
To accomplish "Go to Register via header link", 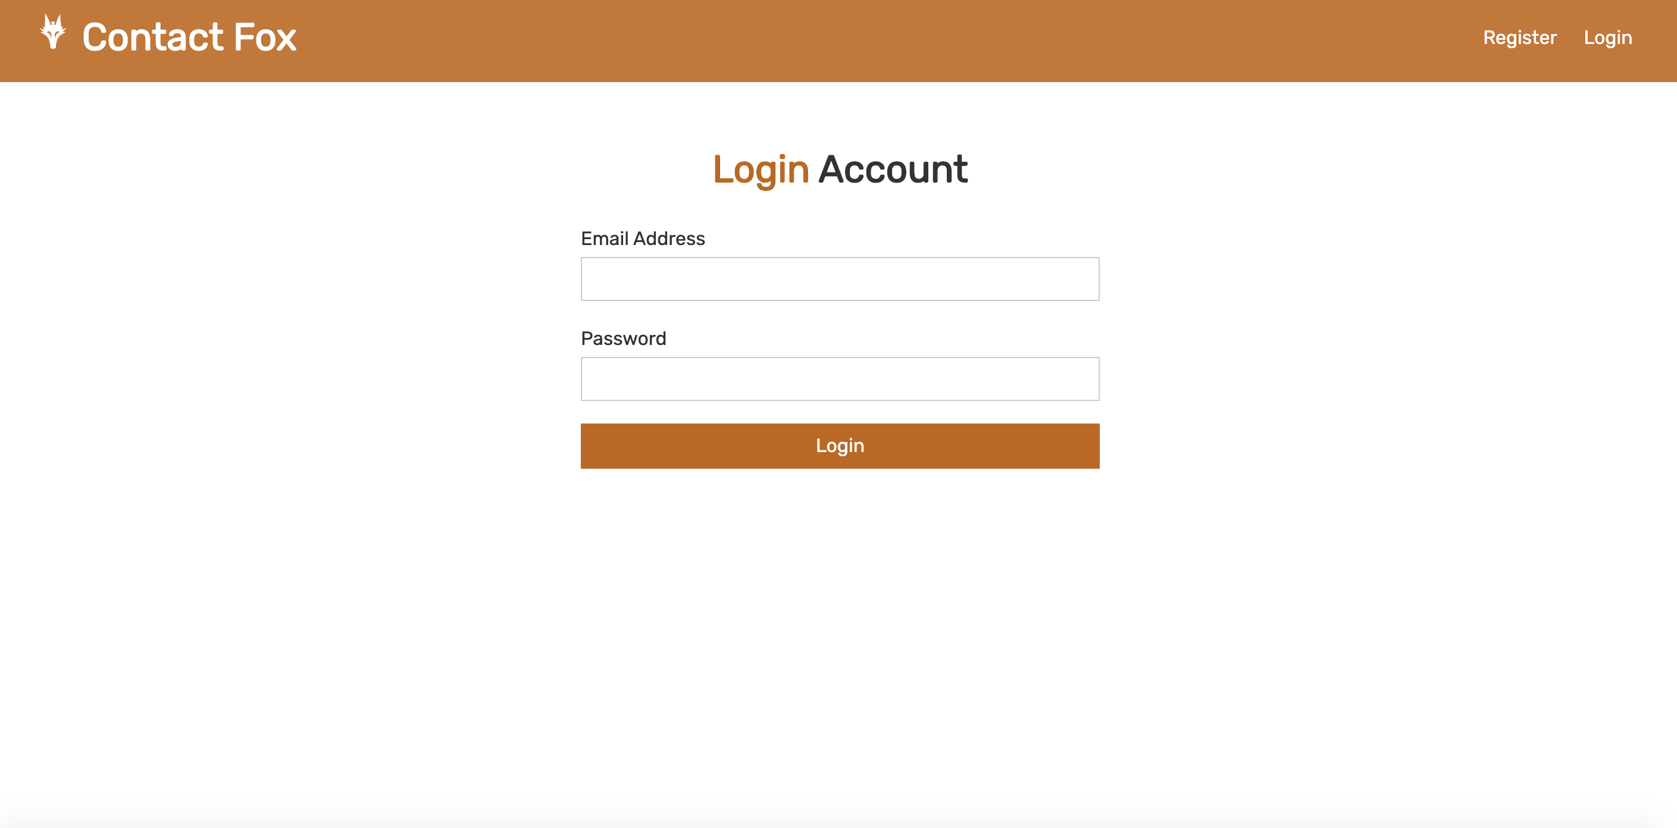I will (x=1519, y=37).
